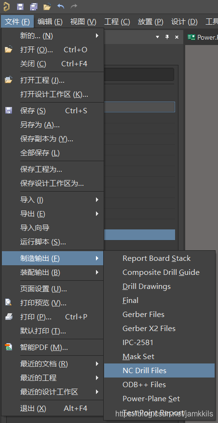
Task: Open the 文件 (F) menu
Action: coord(17,22)
